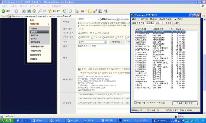Sort processes by 이미지 이름 column header
Viewport: 206px width, 123px height.
pos(143,29)
